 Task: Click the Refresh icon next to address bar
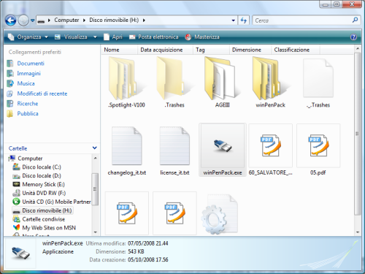[244, 20]
